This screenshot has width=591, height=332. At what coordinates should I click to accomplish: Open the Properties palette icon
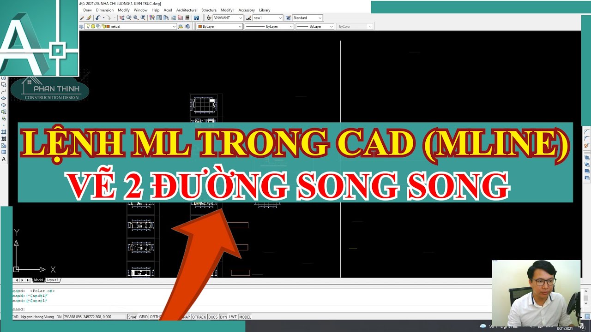click(152, 18)
